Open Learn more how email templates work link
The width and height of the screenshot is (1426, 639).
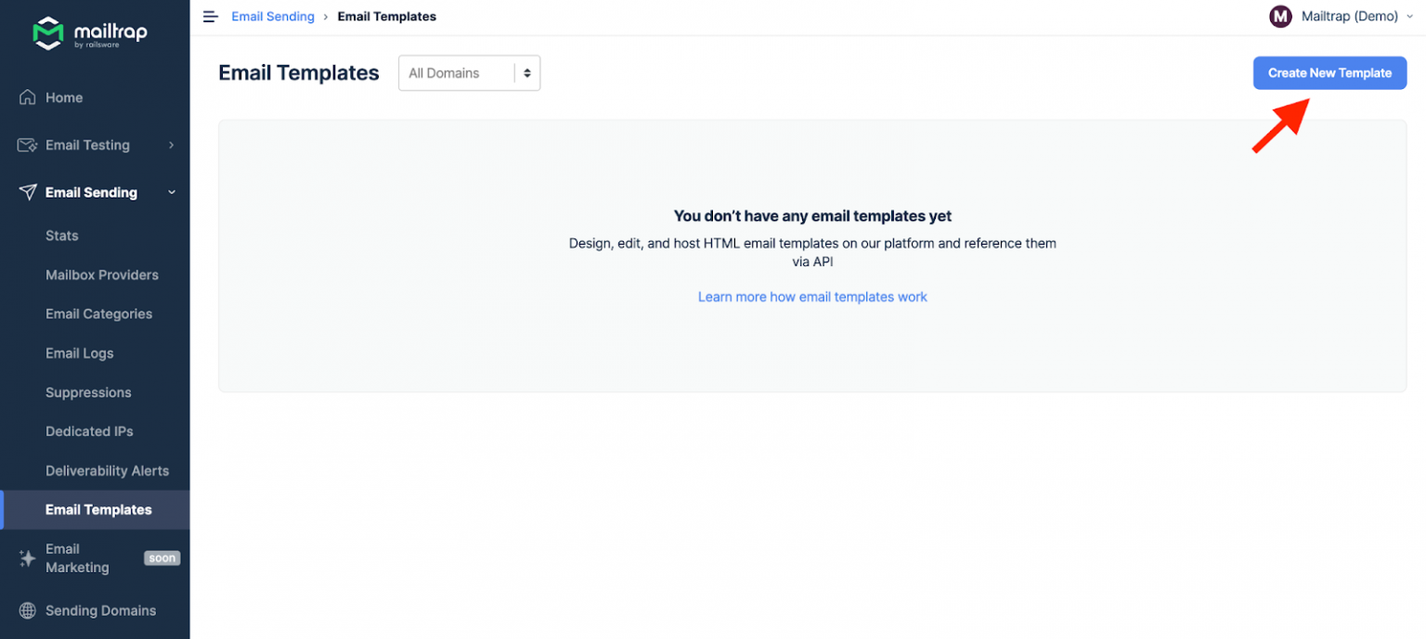click(x=812, y=297)
